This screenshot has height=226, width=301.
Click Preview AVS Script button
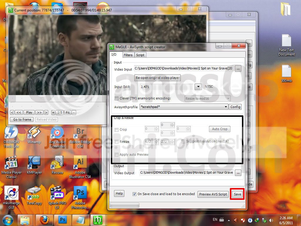click(213, 194)
